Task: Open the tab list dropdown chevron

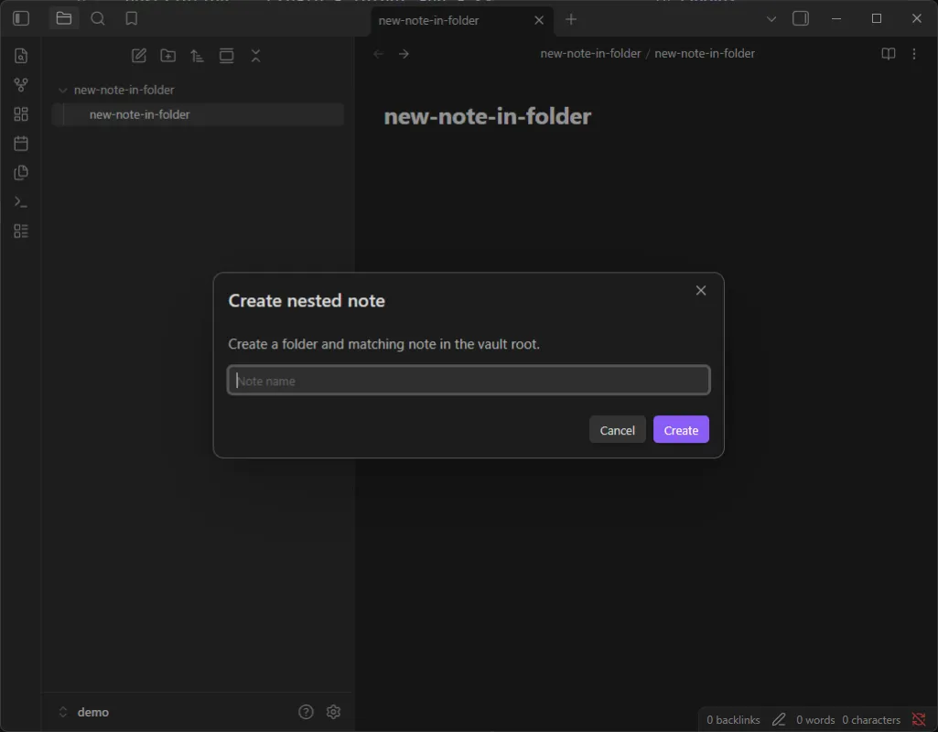Action: [x=771, y=19]
